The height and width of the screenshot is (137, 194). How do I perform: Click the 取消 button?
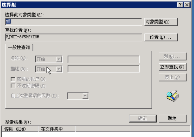tap(173, 119)
